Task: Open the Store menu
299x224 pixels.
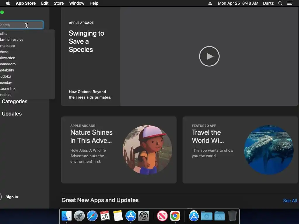Action: [x=59, y=3]
